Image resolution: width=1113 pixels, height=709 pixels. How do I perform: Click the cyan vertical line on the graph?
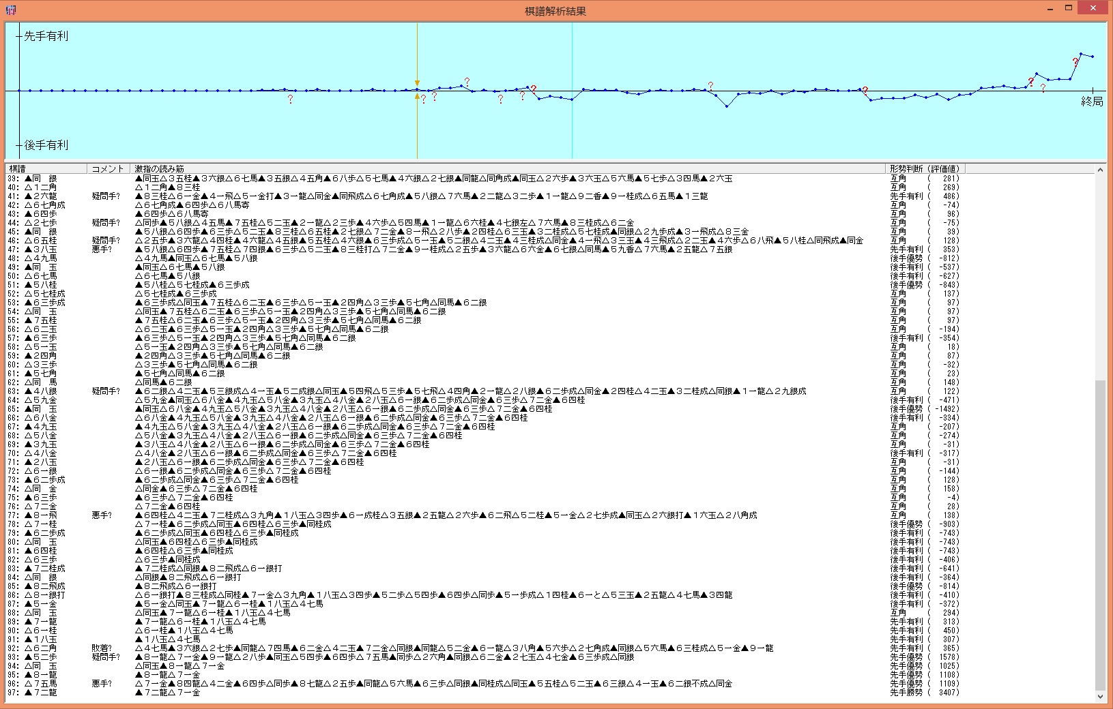(572, 123)
